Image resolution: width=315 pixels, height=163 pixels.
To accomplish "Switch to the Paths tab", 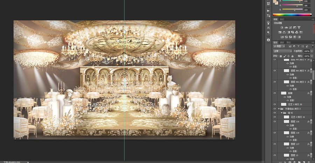I will click(x=289, y=43).
